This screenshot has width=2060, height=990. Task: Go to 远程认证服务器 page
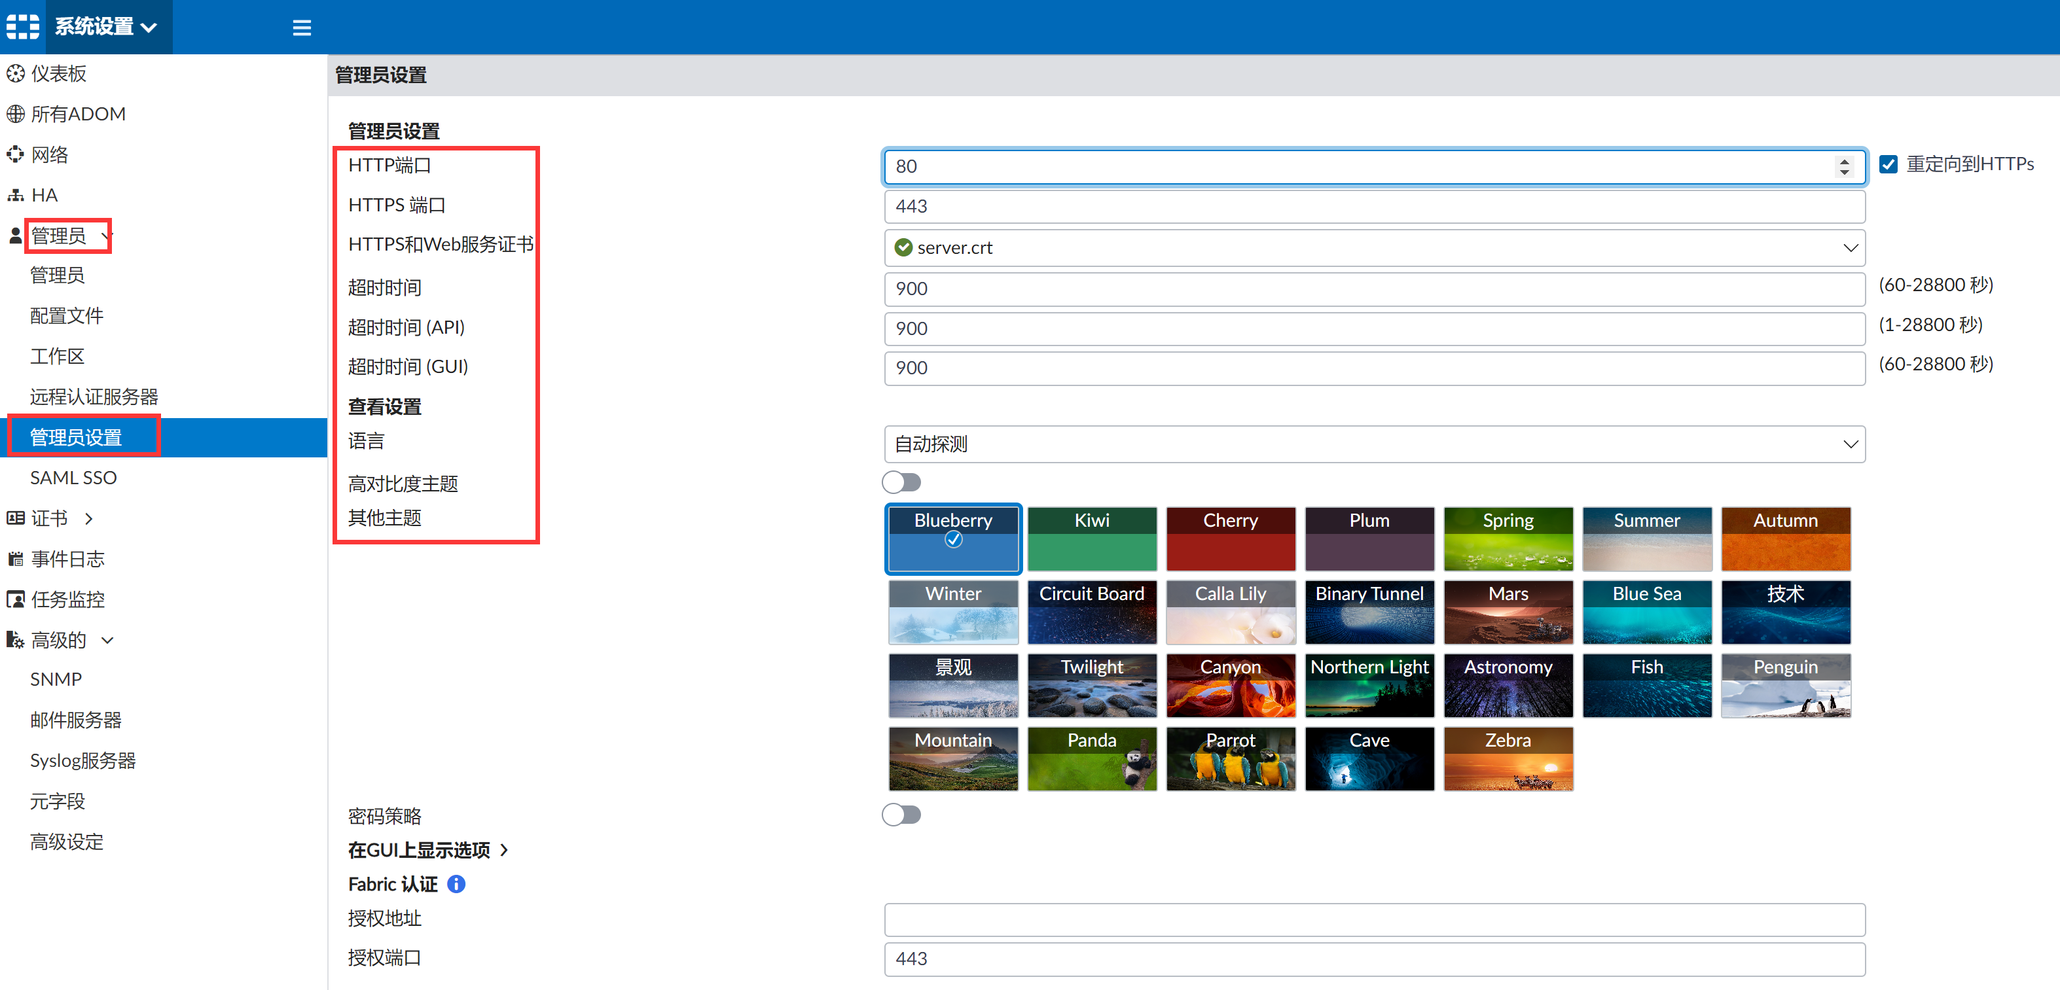[94, 397]
